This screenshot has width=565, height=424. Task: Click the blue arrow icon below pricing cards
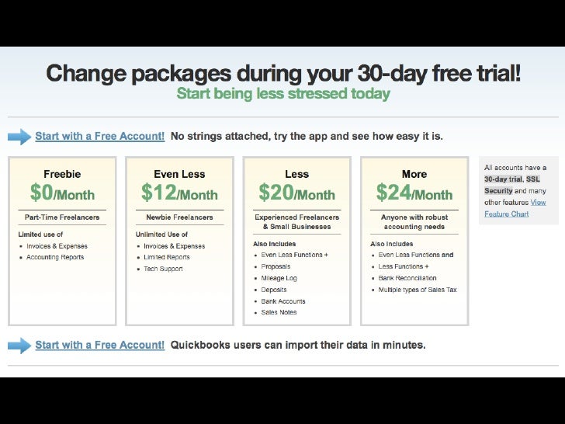19,346
